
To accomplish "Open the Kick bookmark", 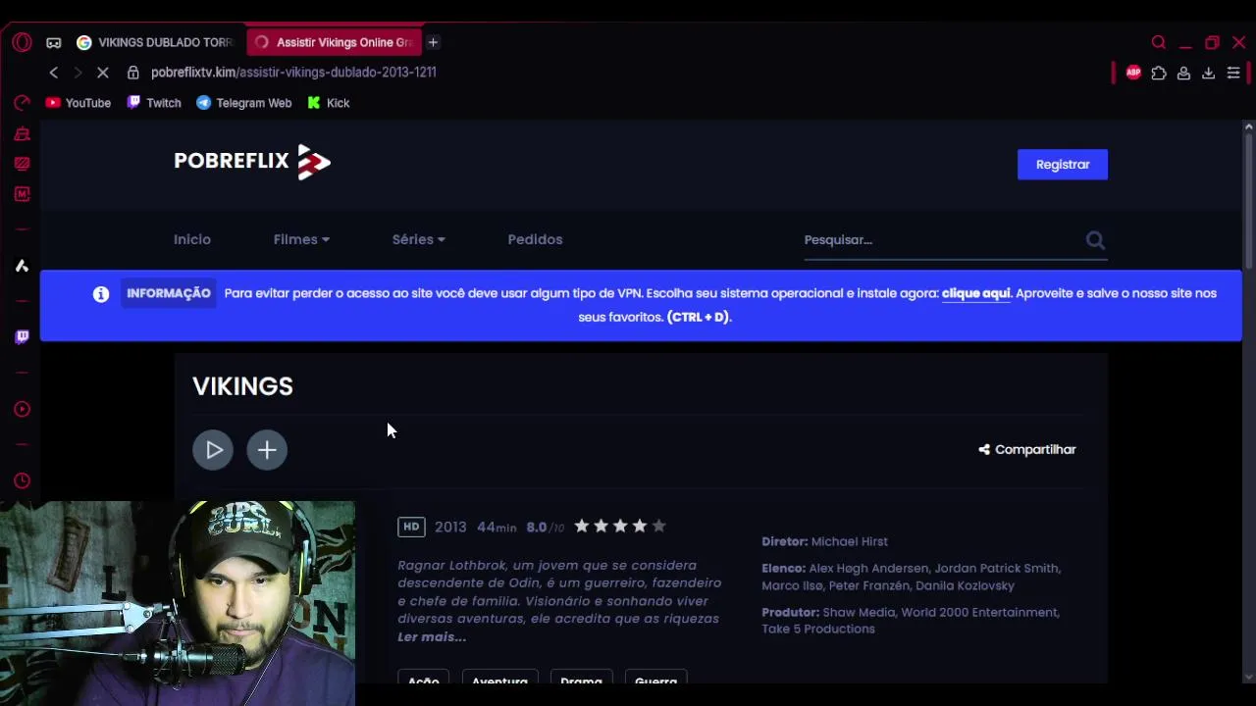I will (328, 103).
